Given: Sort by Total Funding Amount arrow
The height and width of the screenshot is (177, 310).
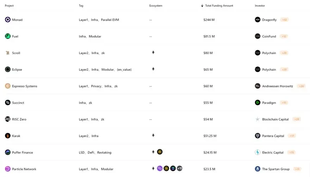Looking at the screenshot, I should click(202, 6).
